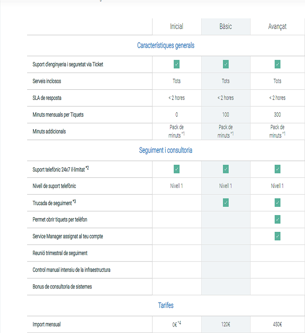Click Inicial checkmark for Suport telefònic 24x7

pos(176,169)
